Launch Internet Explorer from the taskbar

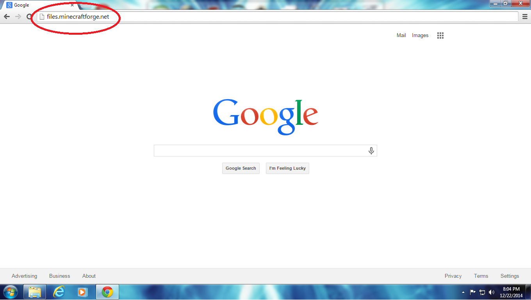pyautogui.click(x=59, y=292)
